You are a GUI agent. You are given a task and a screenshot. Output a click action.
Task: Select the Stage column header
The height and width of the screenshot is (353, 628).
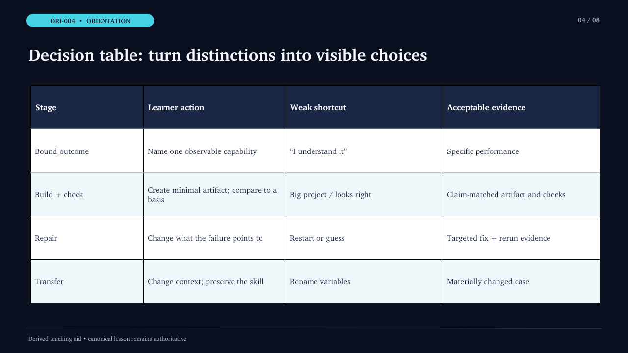pos(87,107)
